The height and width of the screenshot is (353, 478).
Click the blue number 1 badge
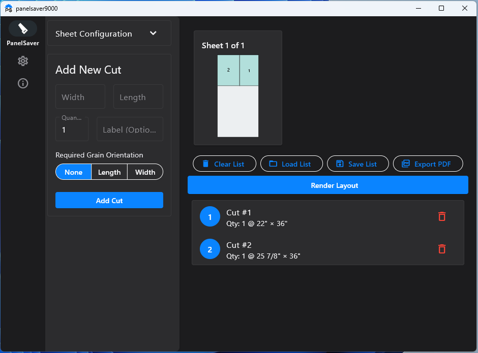tap(210, 216)
